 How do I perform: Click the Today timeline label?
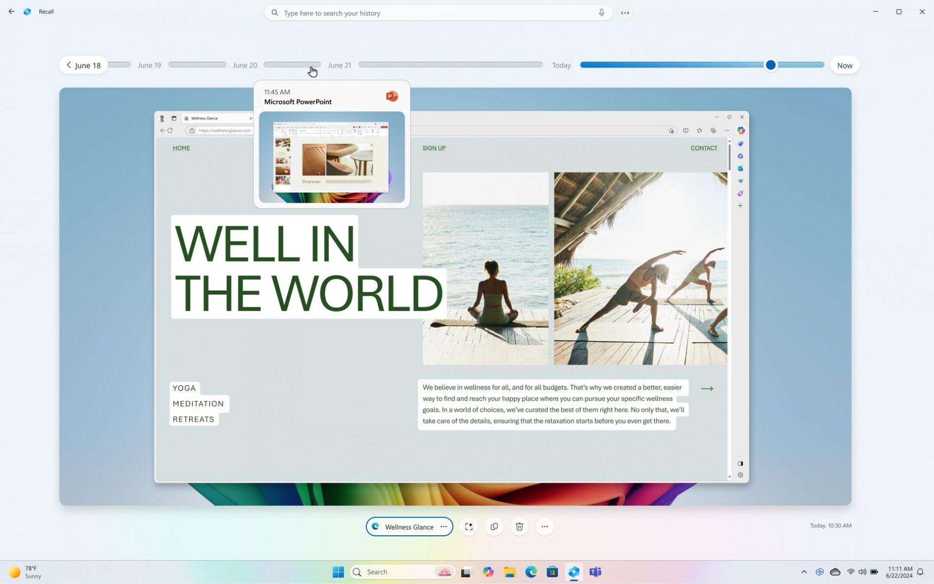[561, 65]
